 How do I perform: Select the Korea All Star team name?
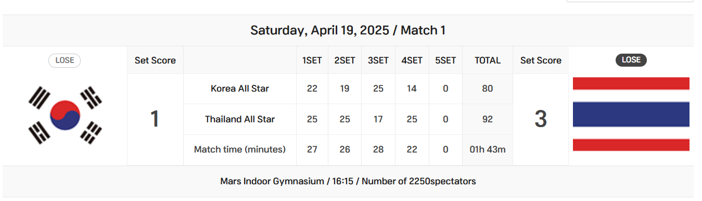pos(240,89)
